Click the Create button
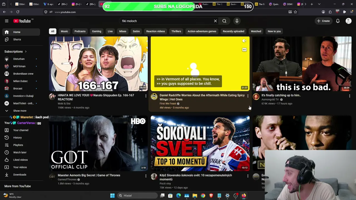 coord(323,21)
